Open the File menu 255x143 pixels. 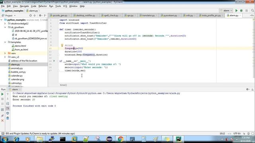point(3,6)
